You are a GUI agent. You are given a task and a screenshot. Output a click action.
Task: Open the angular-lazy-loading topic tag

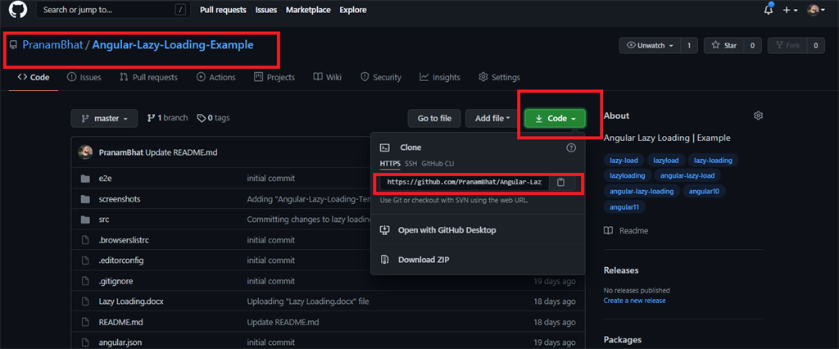point(642,191)
